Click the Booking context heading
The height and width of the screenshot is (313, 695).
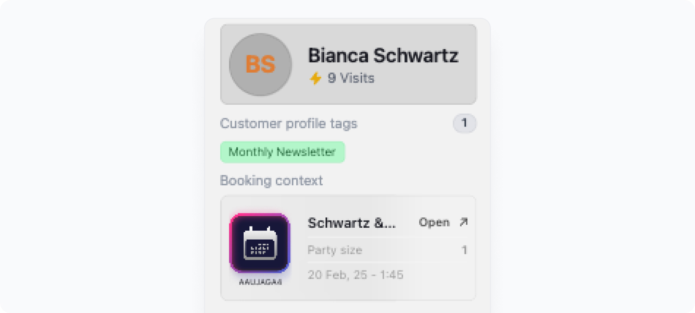tap(271, 180)
